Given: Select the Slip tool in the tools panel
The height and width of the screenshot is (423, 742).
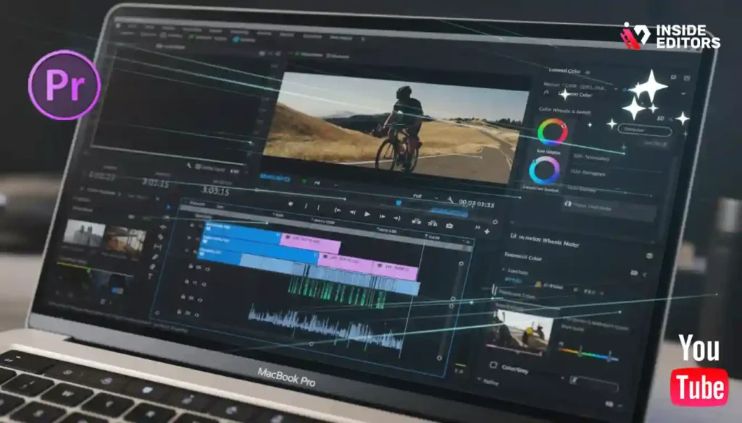Looking at the screenshot, I should (x=158, y=247).
